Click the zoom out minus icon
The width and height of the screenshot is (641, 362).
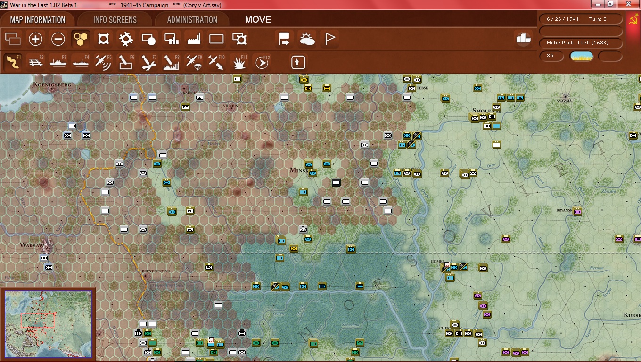[x=58, y=39]
